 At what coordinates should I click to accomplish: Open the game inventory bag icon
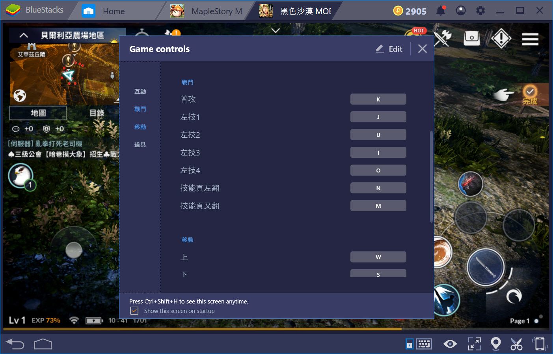pyautogui.click(x=471, y=38)
